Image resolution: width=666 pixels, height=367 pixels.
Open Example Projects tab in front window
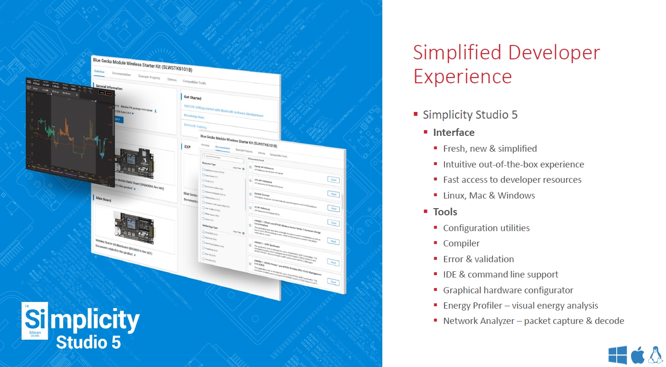click(244, 151)
